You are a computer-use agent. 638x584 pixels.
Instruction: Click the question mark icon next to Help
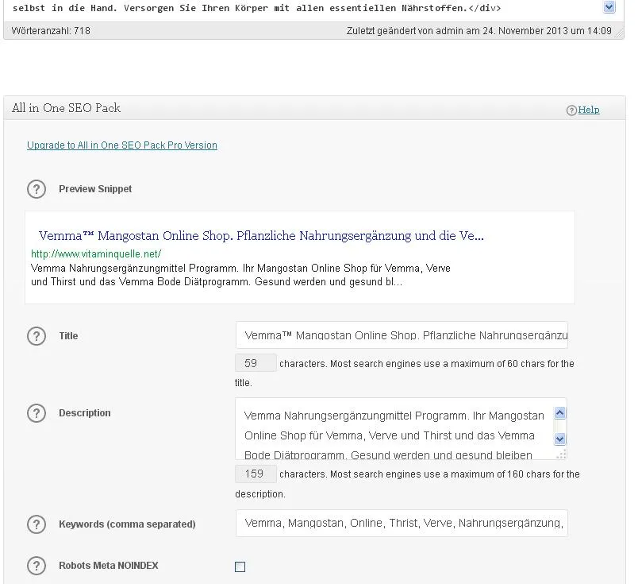click(x=571, y=110)
